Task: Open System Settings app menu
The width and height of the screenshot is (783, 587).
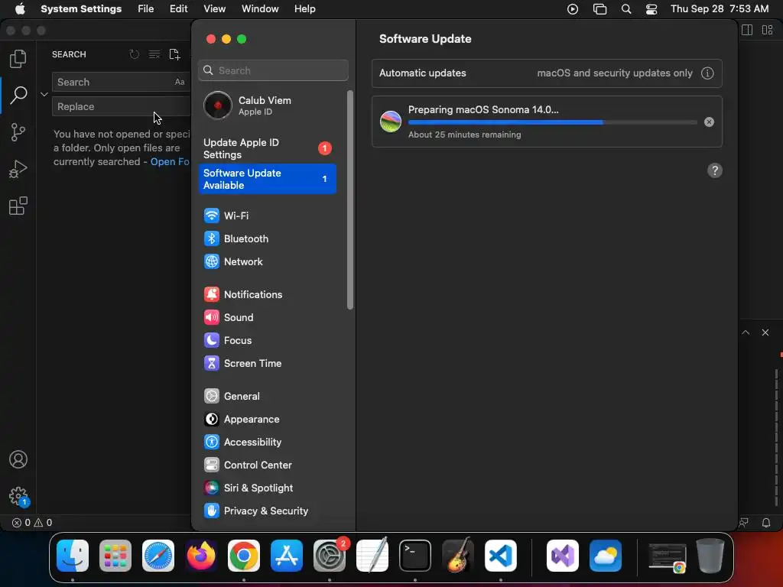Action: pos(81,9)
